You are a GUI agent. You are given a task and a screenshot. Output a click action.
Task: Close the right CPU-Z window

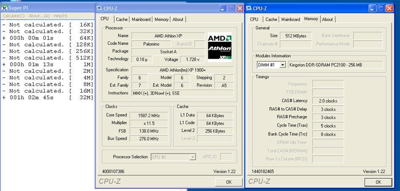[389, 8]
